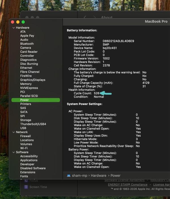Image resolution: width=170 pixels, height=199 pixels.
Task: Click the Condition value Normal
Action: click(99, 97)
